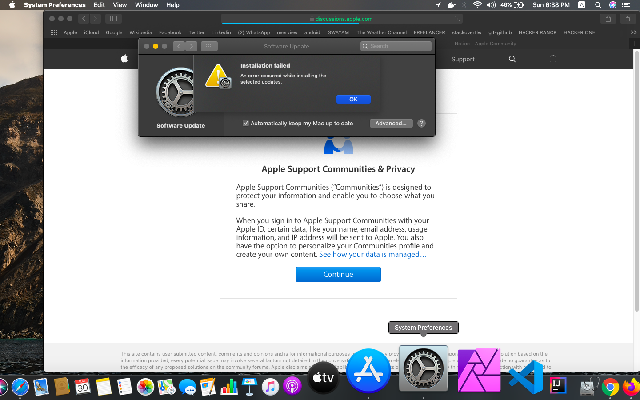
Task: Open the git-github bookmark
Action: pos(500,32)
